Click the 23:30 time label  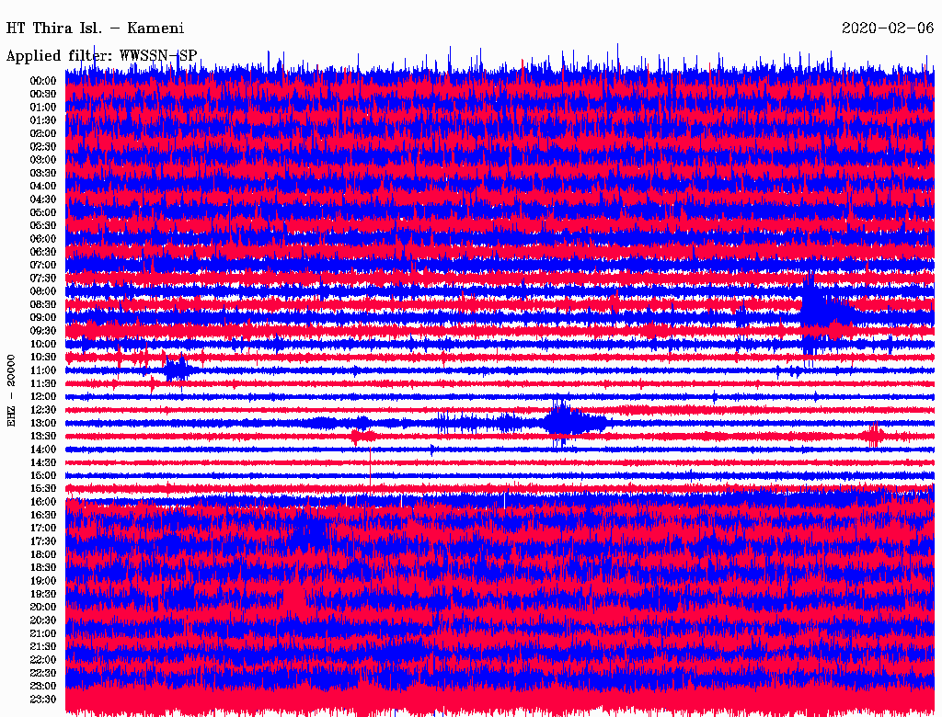pos(43,700)
